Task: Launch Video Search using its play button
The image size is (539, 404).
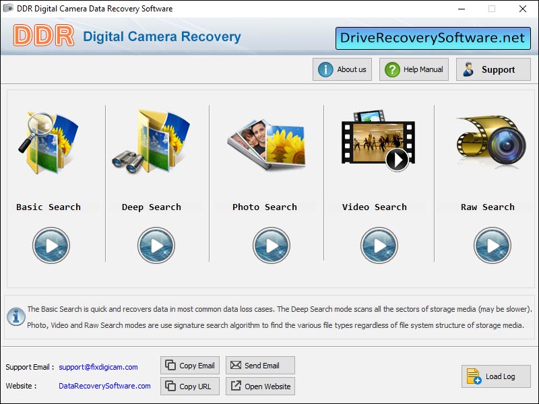Action: point(379,246)
